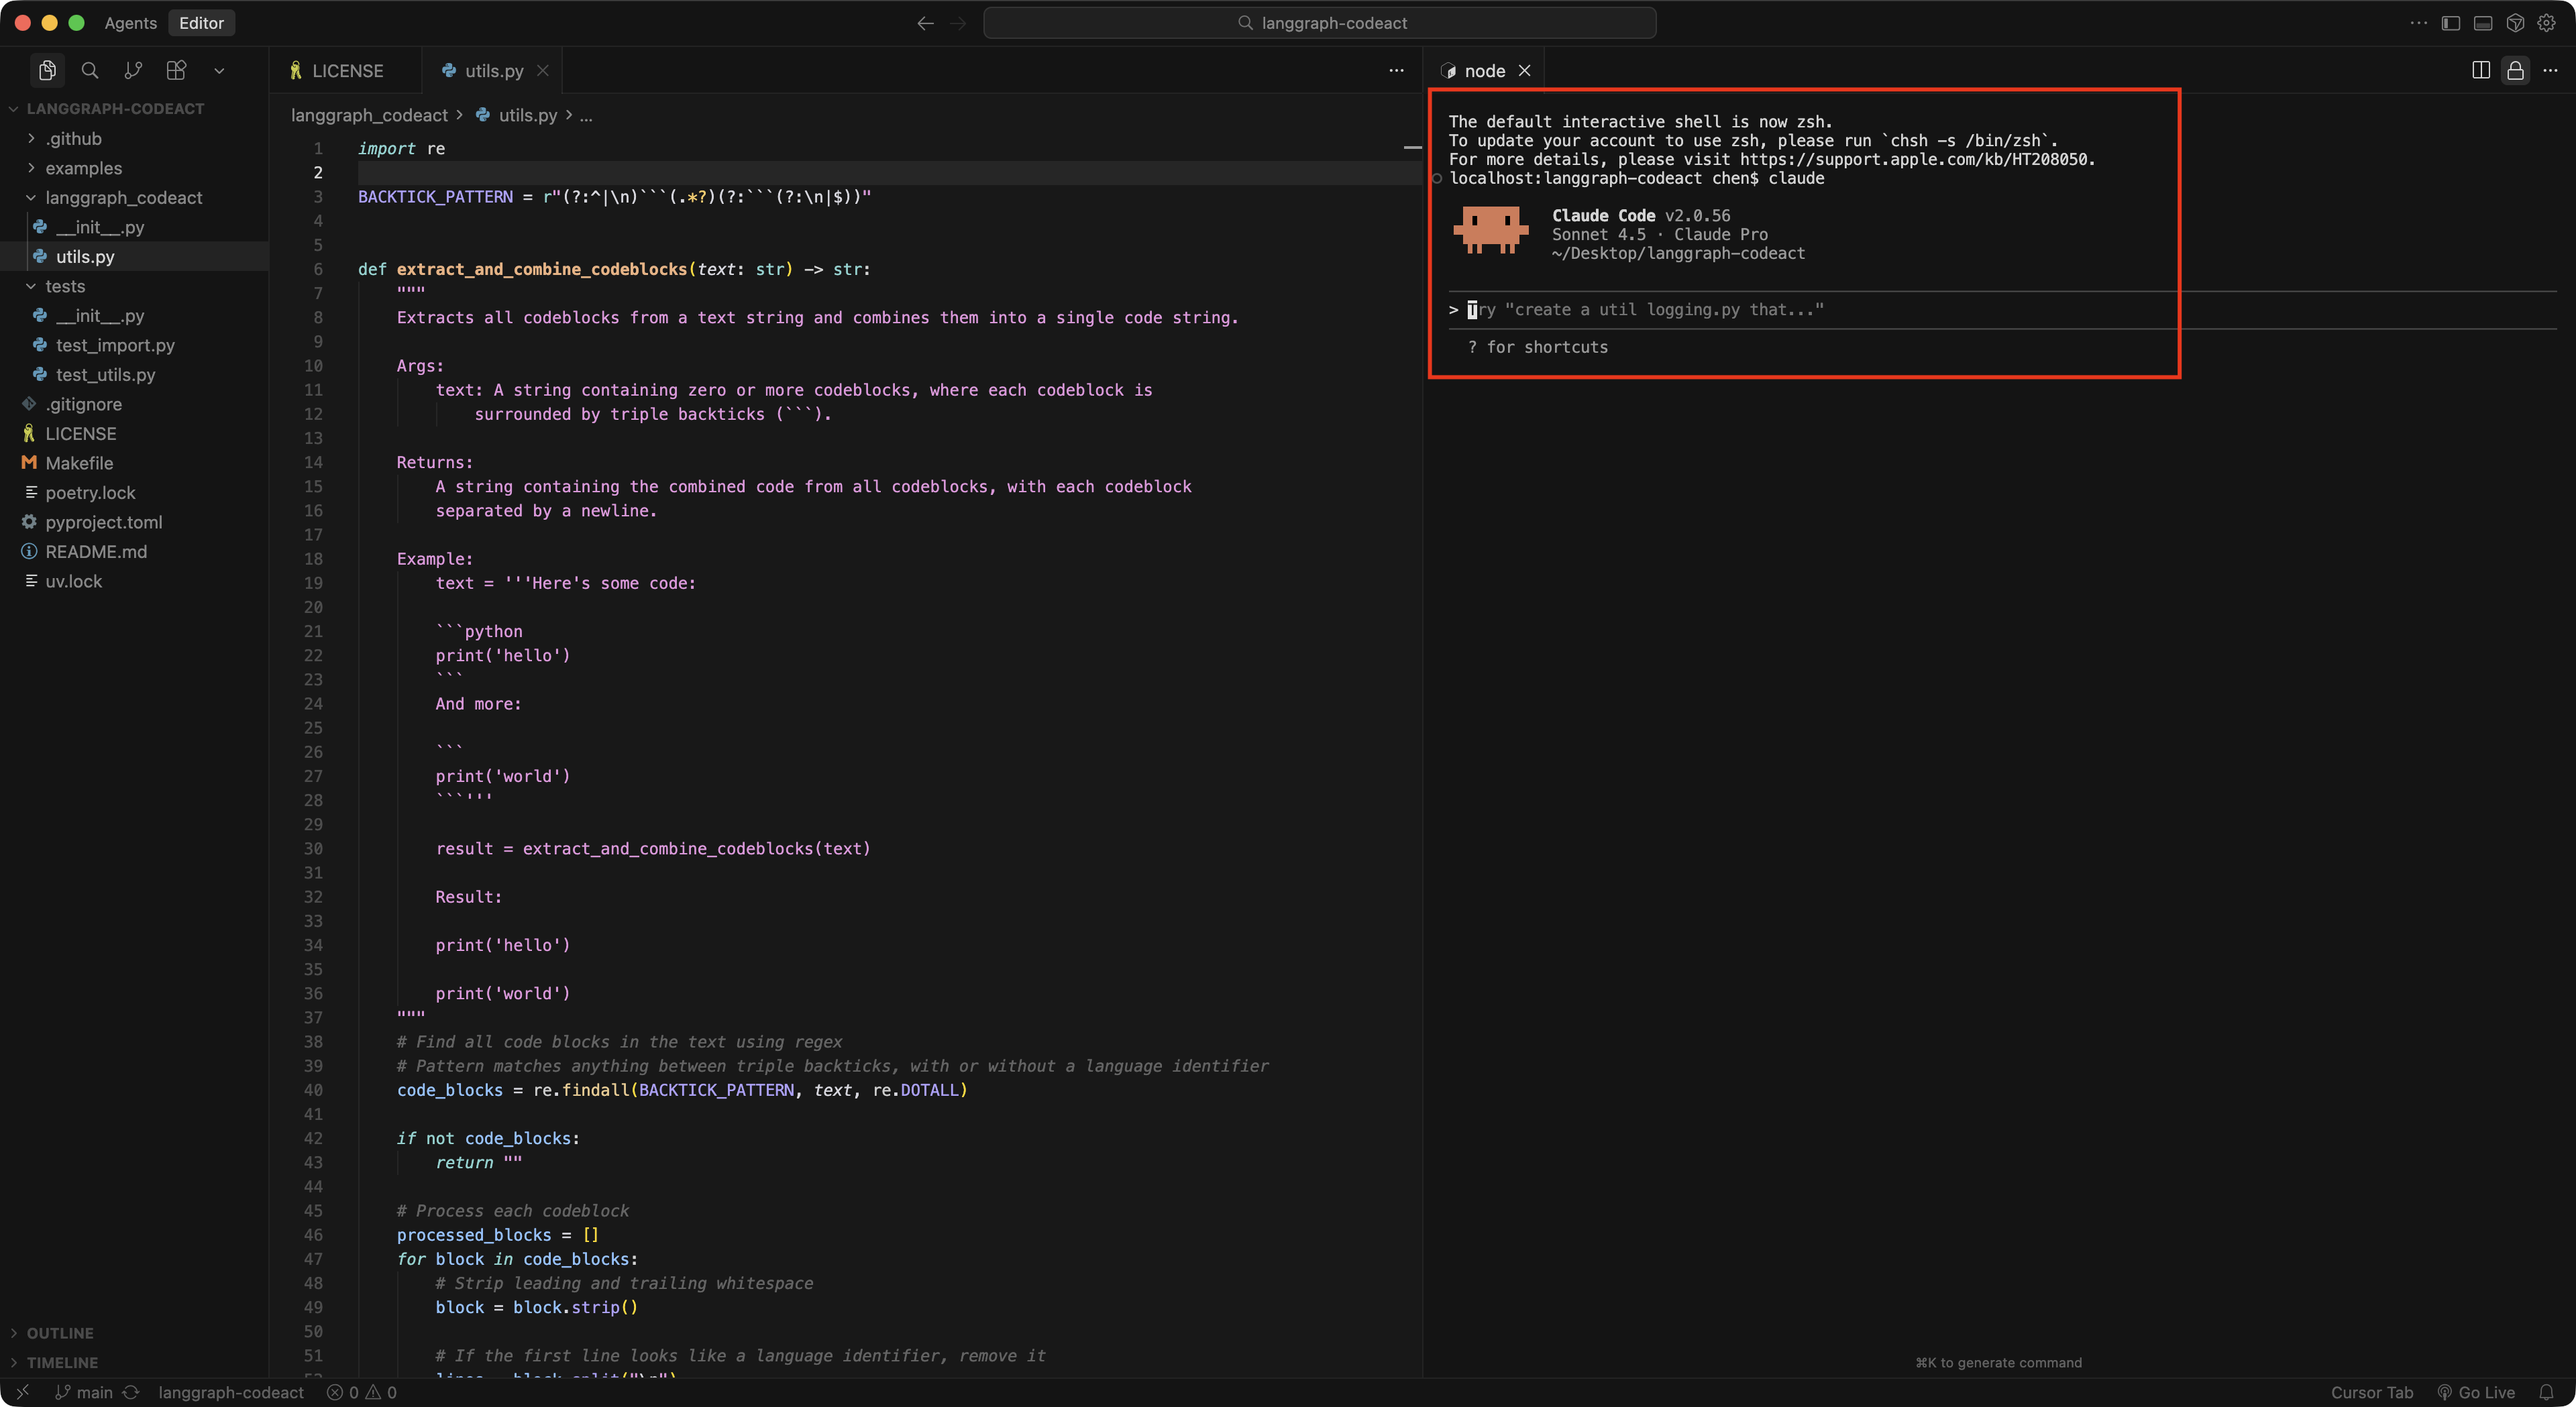Click the langgraph-codeact command search field
2576x1407 pixels.
(x=1319, y=23)
